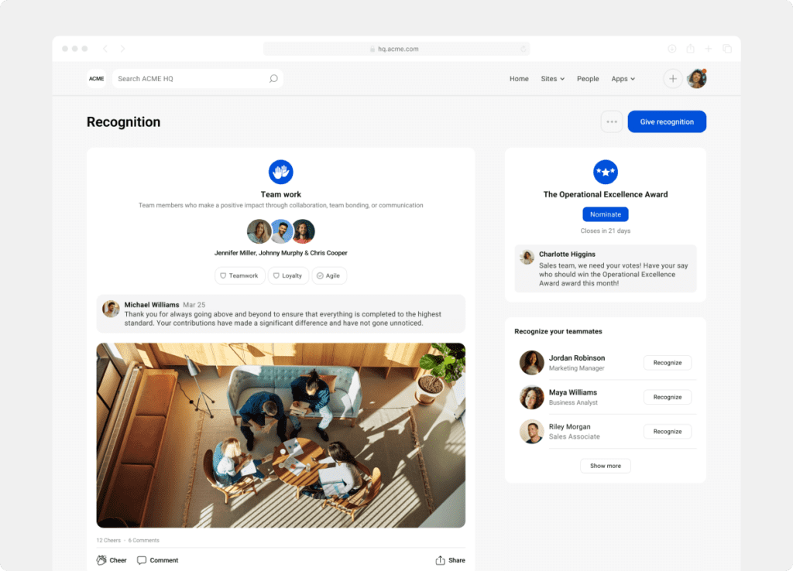Click 'The Operational Excellence Award' title

coord(606,194)
